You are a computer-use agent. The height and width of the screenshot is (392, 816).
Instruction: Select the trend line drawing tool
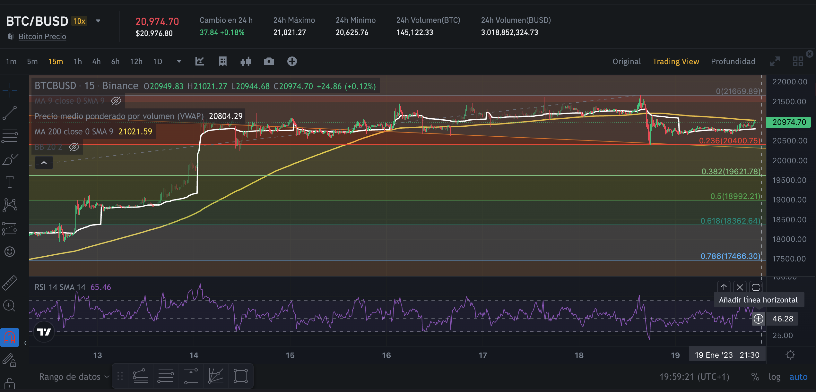pyautogui.click(x=10, y=113)
